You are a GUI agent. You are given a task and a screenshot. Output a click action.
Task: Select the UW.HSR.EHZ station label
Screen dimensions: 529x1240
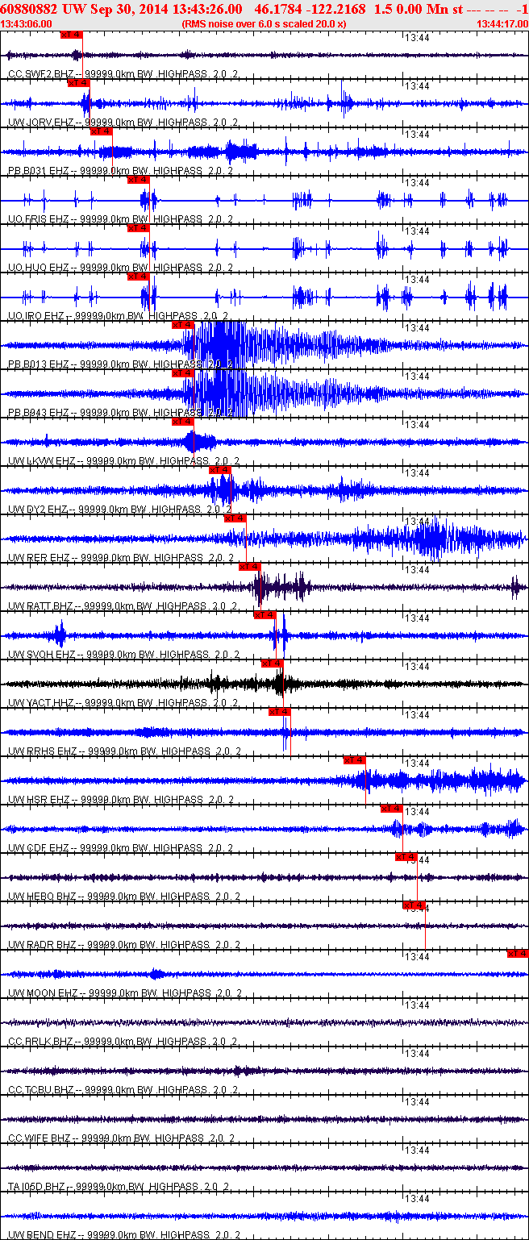pyautogui.click(x=120, y=800)
